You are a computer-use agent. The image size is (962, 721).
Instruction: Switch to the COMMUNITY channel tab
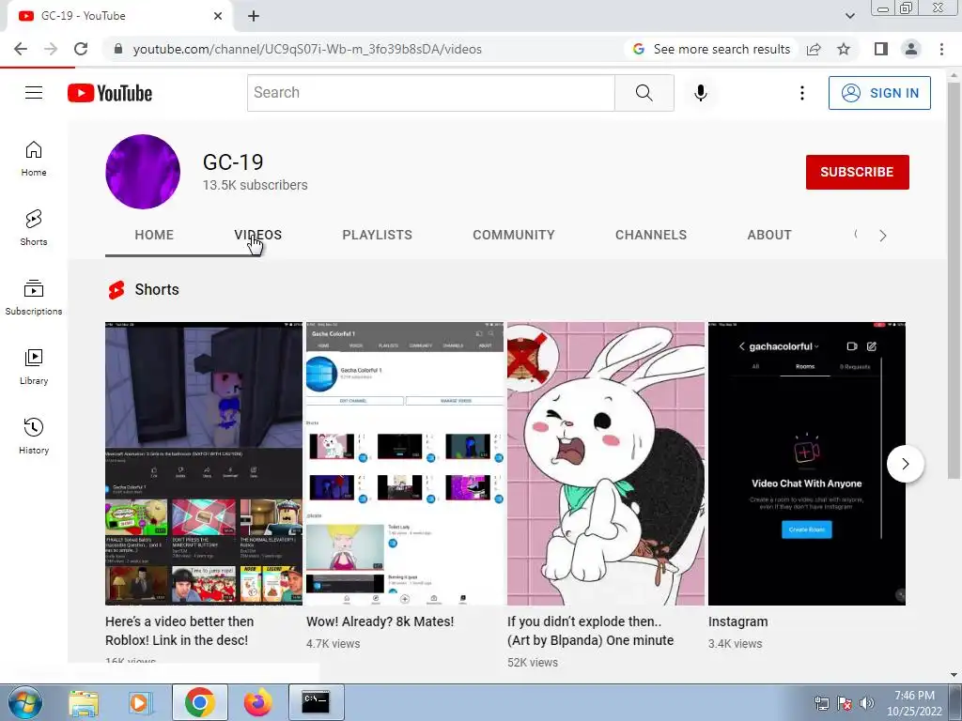tap(514, 235)
